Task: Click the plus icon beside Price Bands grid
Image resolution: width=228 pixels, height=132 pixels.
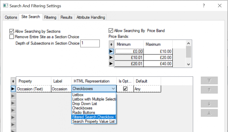Action: (111, 44)
